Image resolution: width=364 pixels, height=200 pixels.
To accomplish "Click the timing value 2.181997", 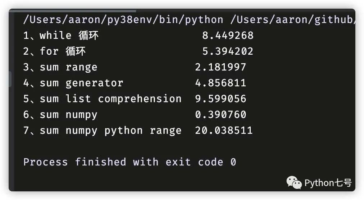I will [220, 67].
